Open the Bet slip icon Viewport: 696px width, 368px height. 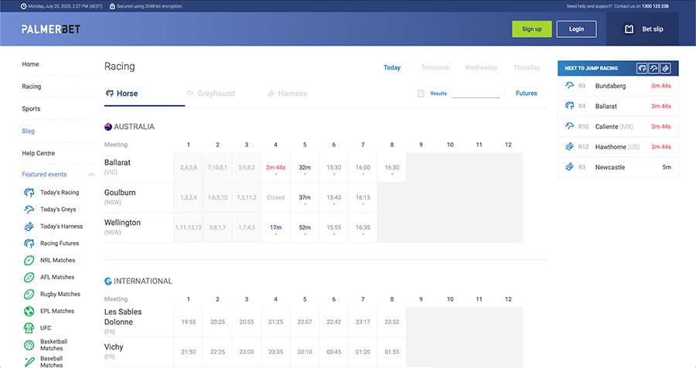coord(629,29)
